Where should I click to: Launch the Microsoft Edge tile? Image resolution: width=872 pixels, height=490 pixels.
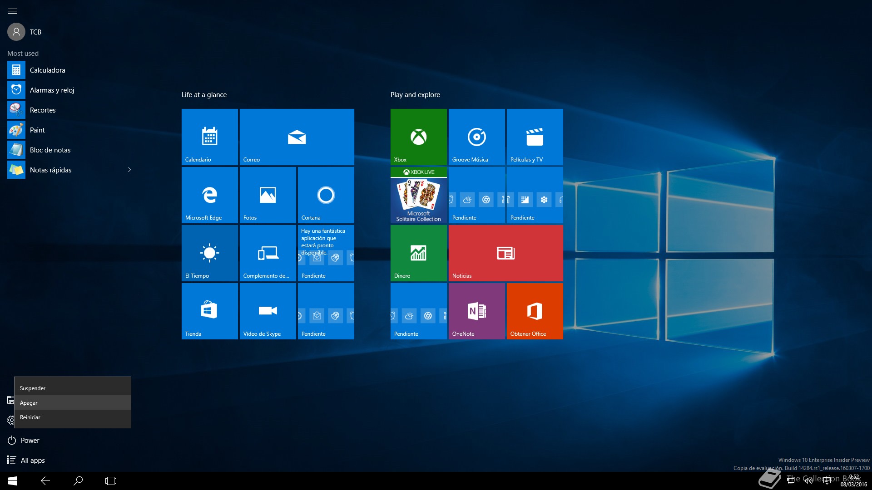[210, 195]
